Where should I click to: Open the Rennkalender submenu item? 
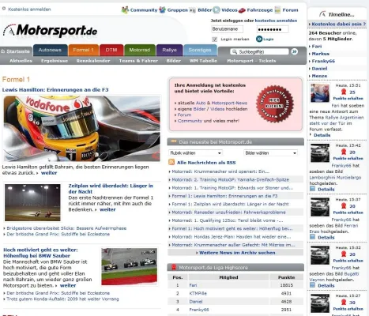(93, 61)
